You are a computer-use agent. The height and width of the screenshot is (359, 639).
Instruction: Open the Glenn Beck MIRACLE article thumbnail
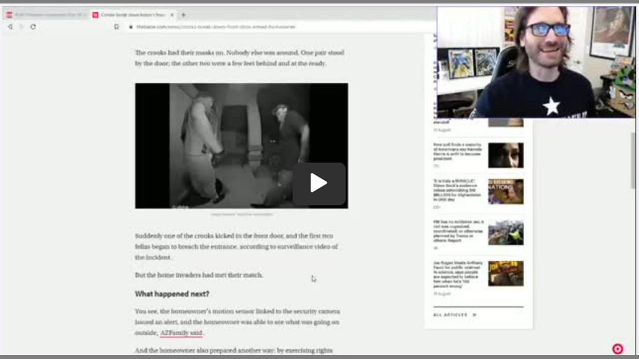(x=506, y=192)
